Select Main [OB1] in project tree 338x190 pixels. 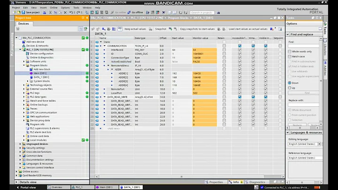coord(40,73)
